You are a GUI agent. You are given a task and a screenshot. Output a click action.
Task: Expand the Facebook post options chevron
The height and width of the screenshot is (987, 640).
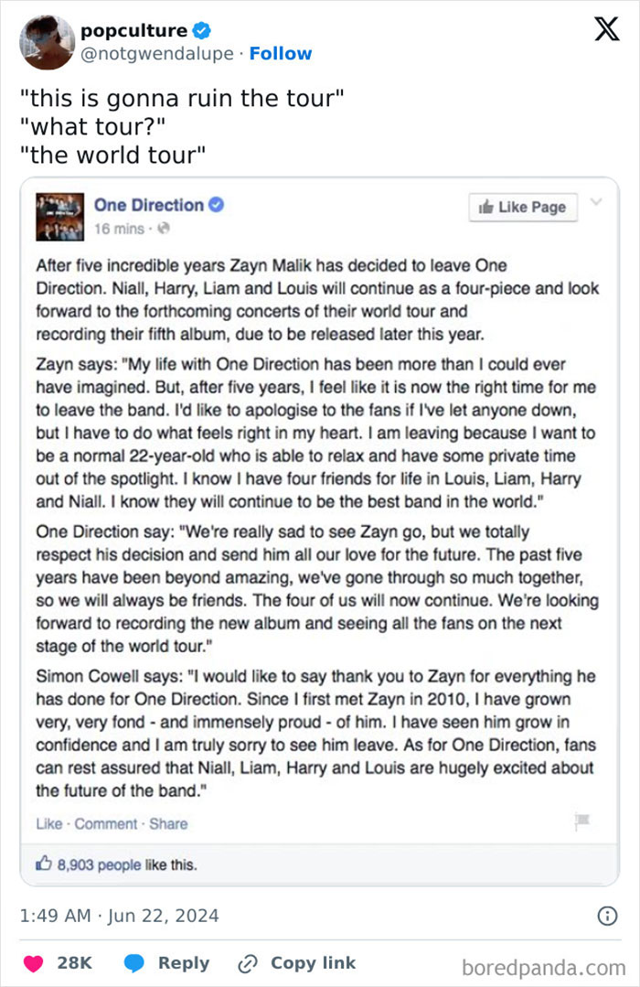pos(596,202)
